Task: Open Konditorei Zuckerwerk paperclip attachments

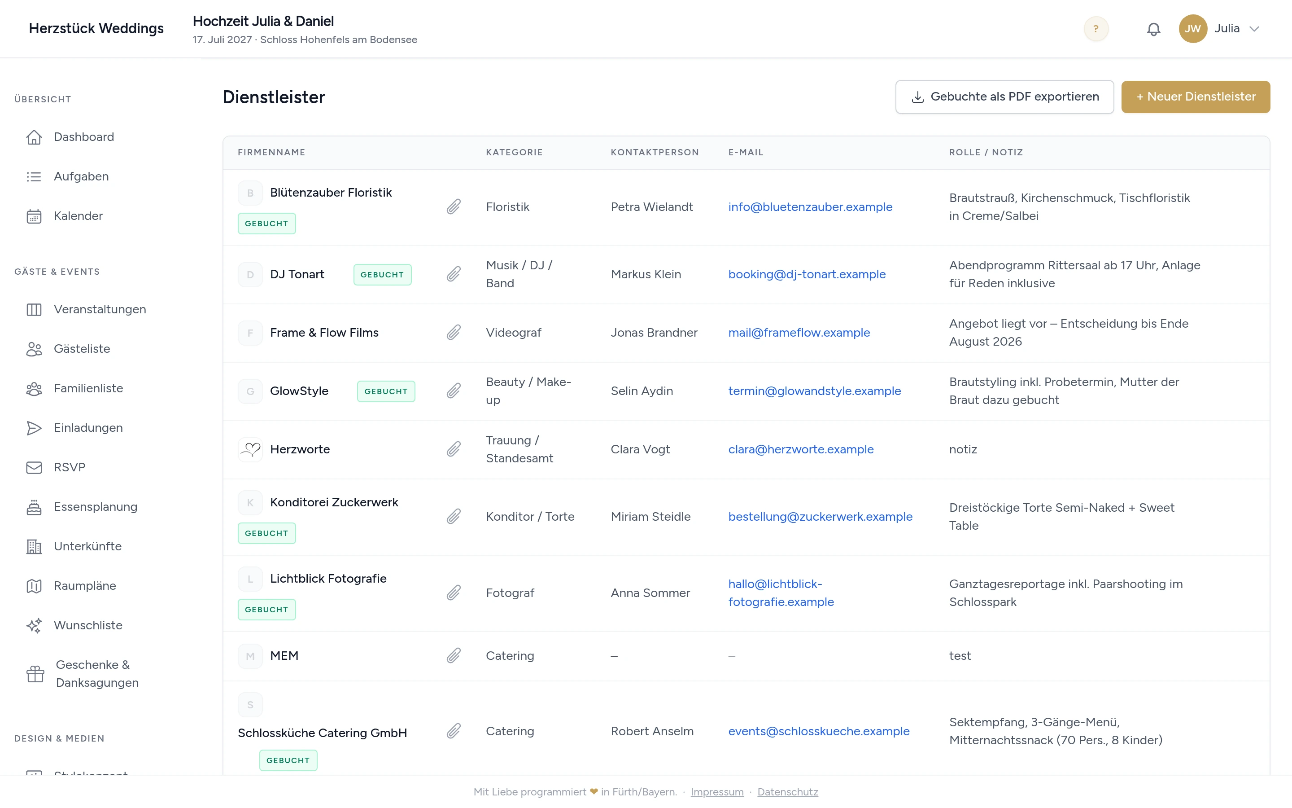Action: (454, 516)
